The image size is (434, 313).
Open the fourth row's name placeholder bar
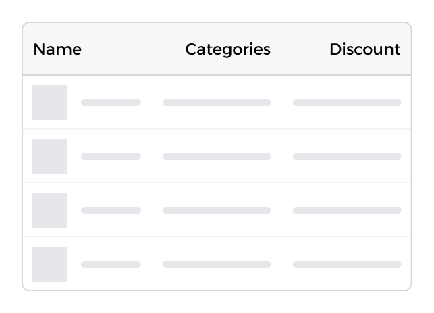click(111, 264)
